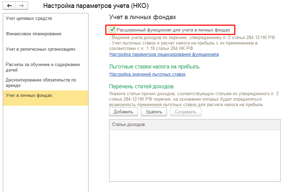Screen dimensions: 283x192
Task: Follow the Настройка значений льготных ставок link
Action: [147, 74]
